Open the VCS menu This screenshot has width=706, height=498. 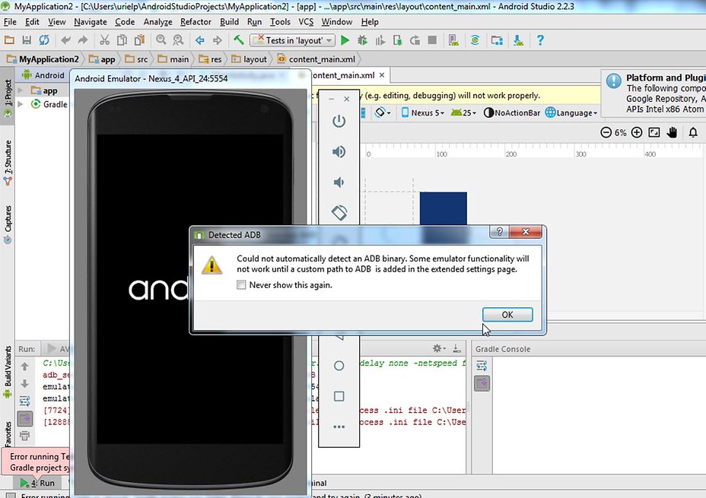click(x=306, y=21)
